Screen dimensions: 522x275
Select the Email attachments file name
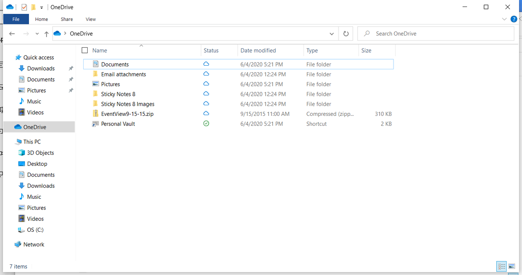point(124,74)
